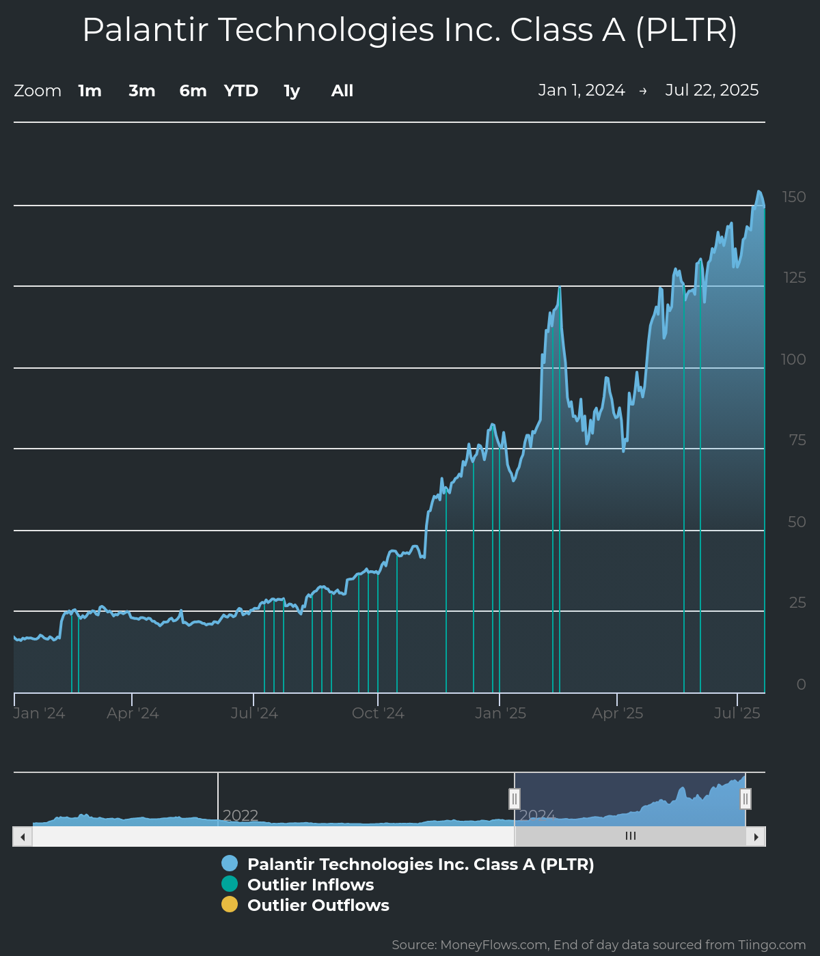820x956 pixels.
Task: Toggle Outlier Outflows series legend
Action: [x=305, y=905]
